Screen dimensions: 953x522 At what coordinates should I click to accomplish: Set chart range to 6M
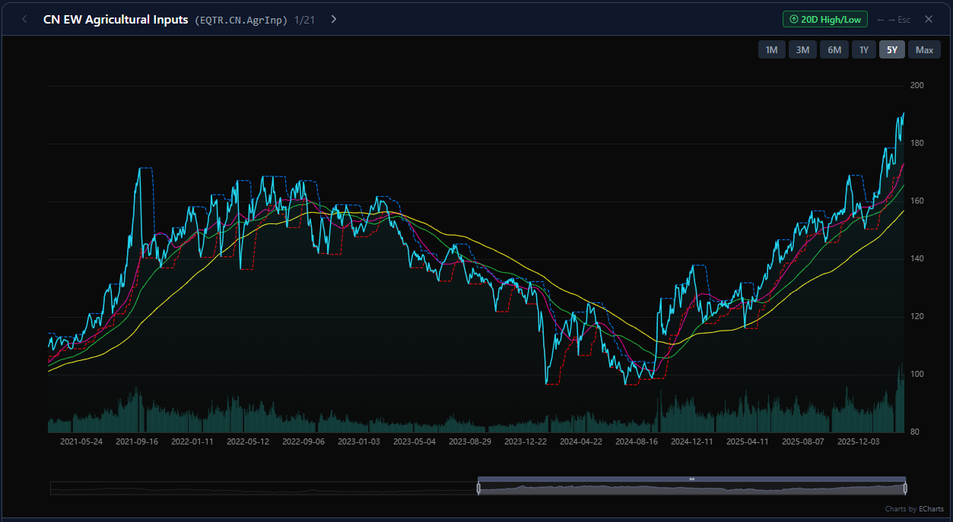click(x=834, y=49)
